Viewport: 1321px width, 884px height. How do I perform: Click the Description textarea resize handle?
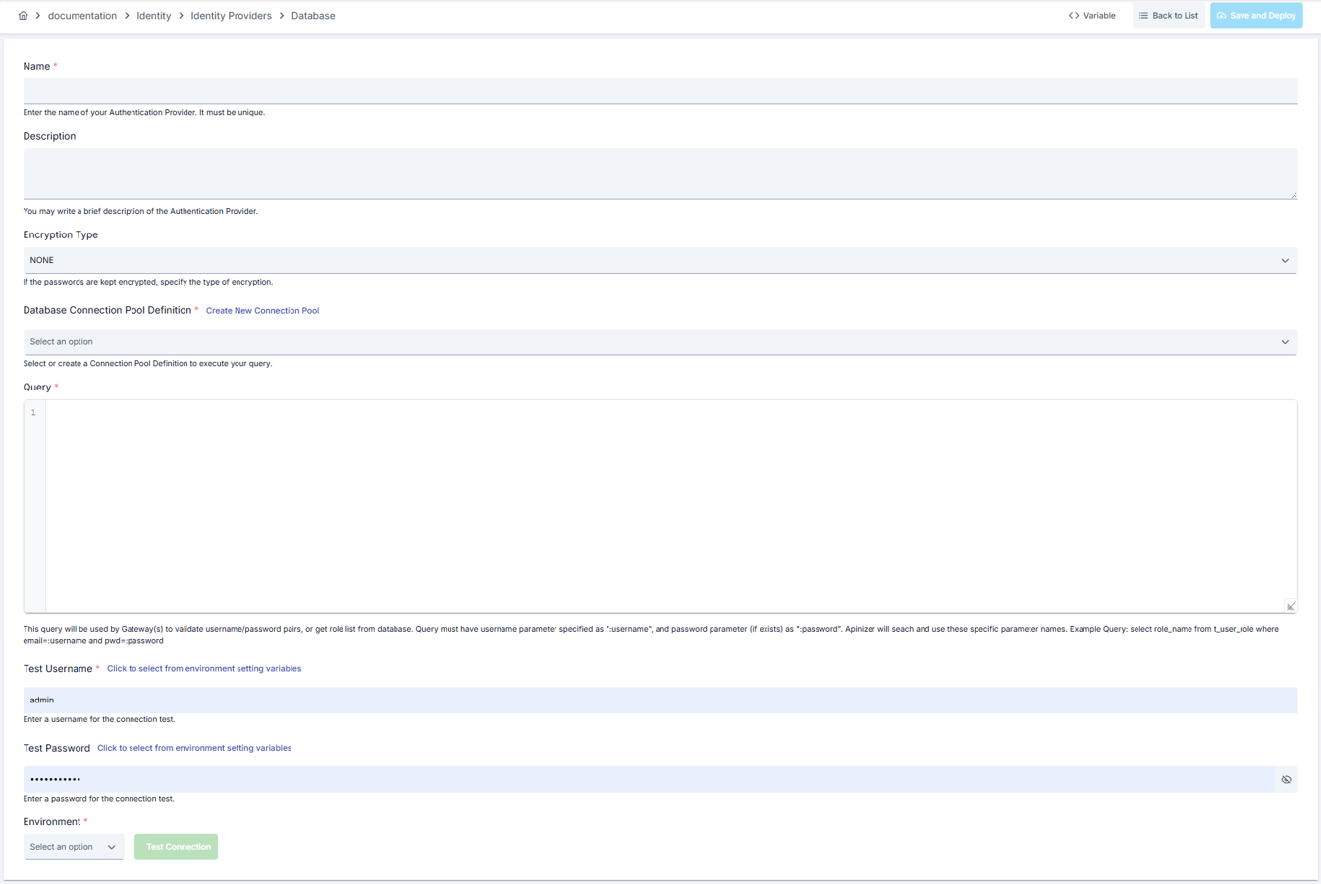point(1294,195)
